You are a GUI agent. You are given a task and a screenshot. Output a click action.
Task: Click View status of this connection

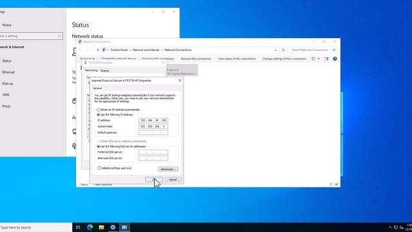(x=237, y=59)
